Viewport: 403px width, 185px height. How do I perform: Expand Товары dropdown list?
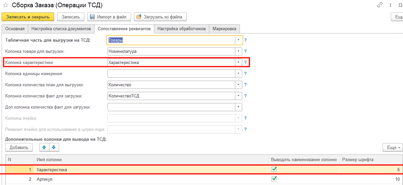pyautogui.click(x=239, y=40)
